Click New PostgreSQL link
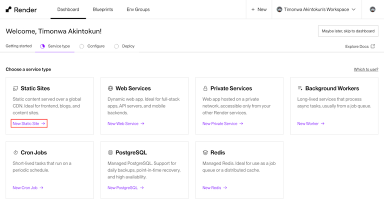Image resolution: width=384 pixels, height=207 pixels. tap(125, 187)
